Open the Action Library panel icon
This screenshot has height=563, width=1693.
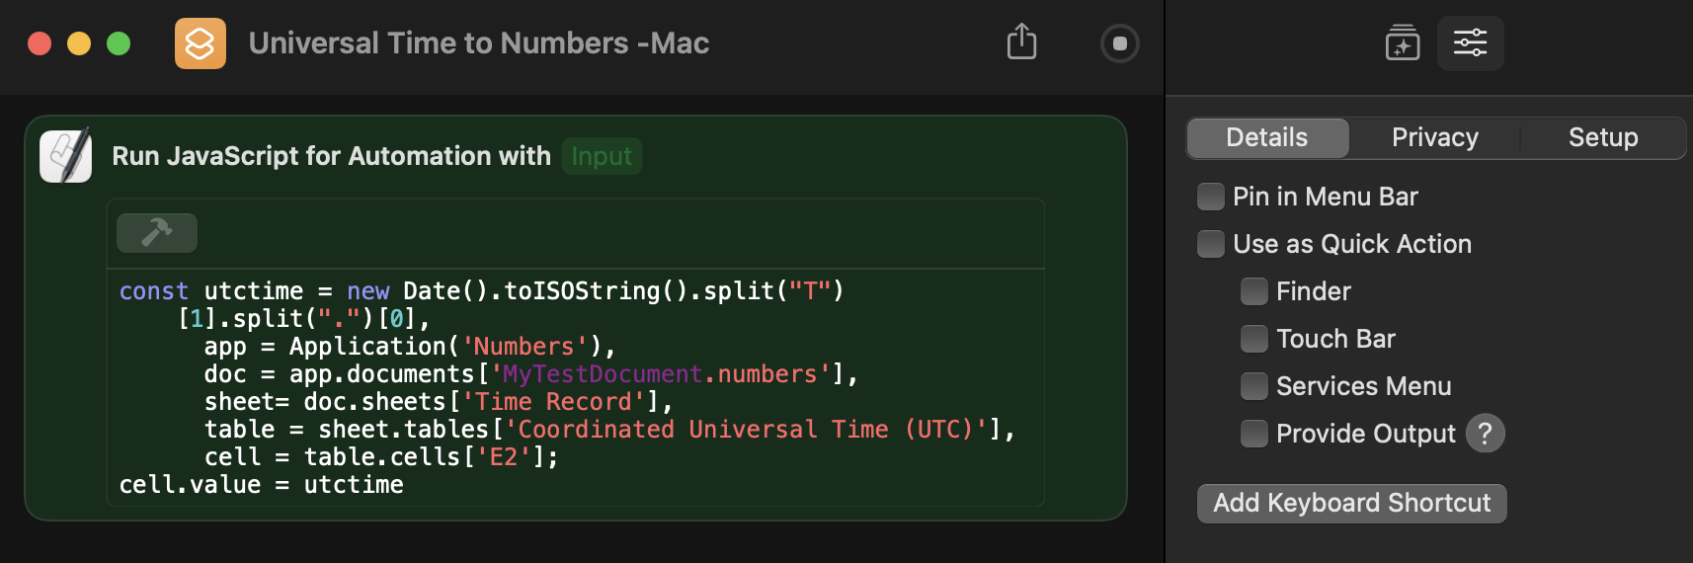point(1403,43)
